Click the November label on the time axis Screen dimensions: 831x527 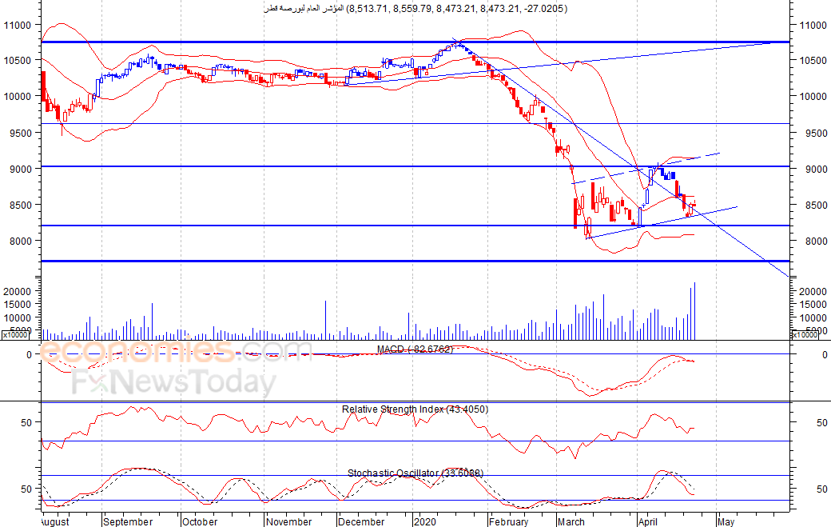(x=288, y=521)
